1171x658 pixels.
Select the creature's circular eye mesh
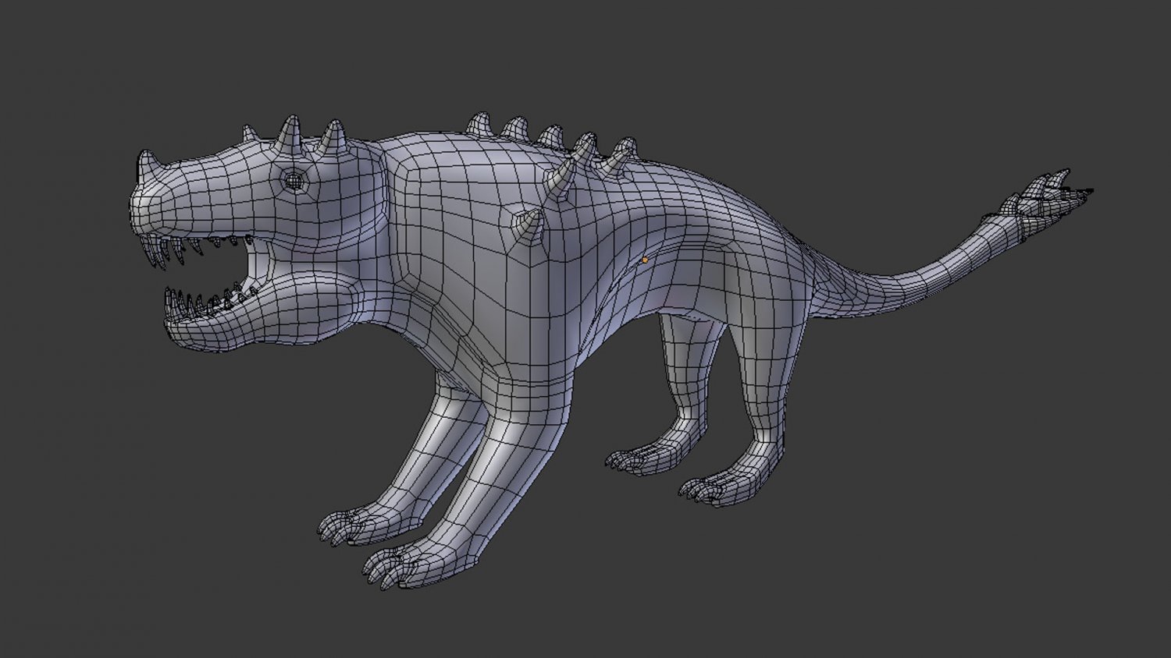coord(294,181)
